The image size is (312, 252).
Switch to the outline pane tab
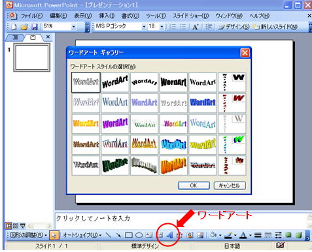(x=15, y=37)
